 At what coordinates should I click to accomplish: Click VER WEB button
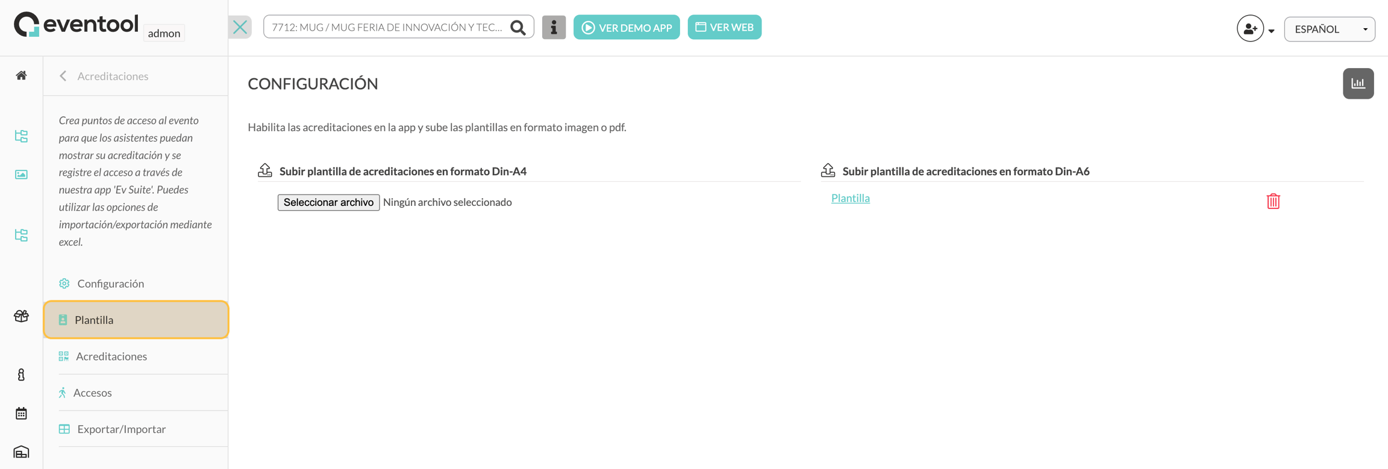[725, 27]
